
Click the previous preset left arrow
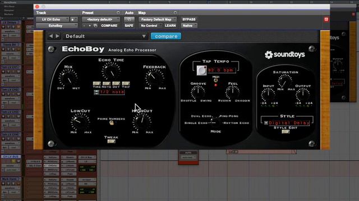pos(51,36)
